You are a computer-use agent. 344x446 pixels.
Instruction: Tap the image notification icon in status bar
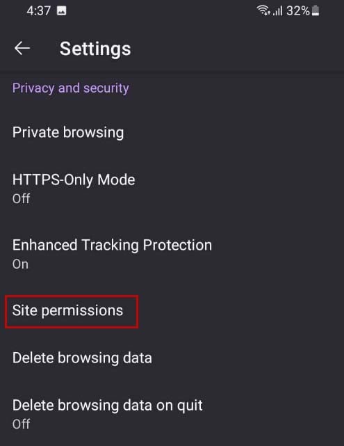point(61,11)
